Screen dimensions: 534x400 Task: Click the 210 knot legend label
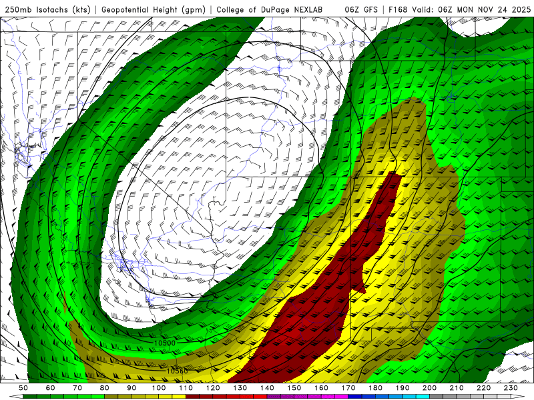(457, 388)
